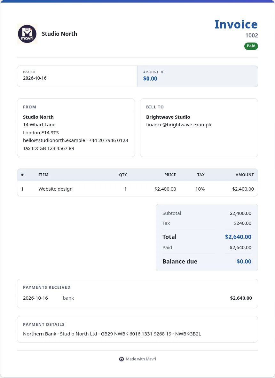Screen dimensions: 275x378
Task: Click the Paid label in the totals box
Action: 167,248
